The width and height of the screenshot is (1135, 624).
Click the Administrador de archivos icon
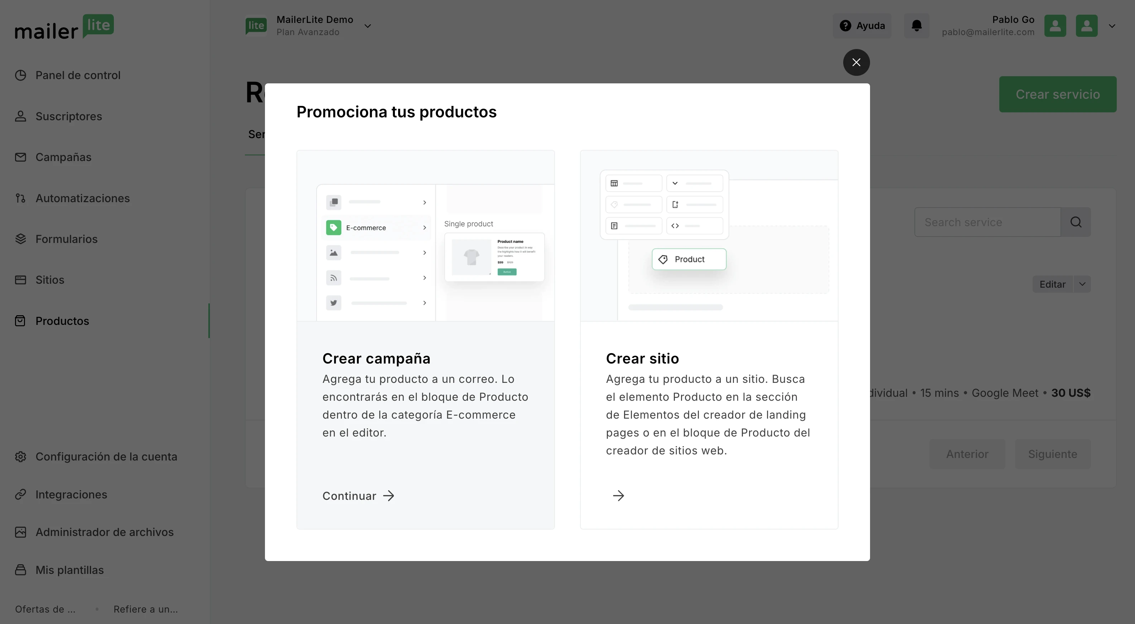pos(20,532)
